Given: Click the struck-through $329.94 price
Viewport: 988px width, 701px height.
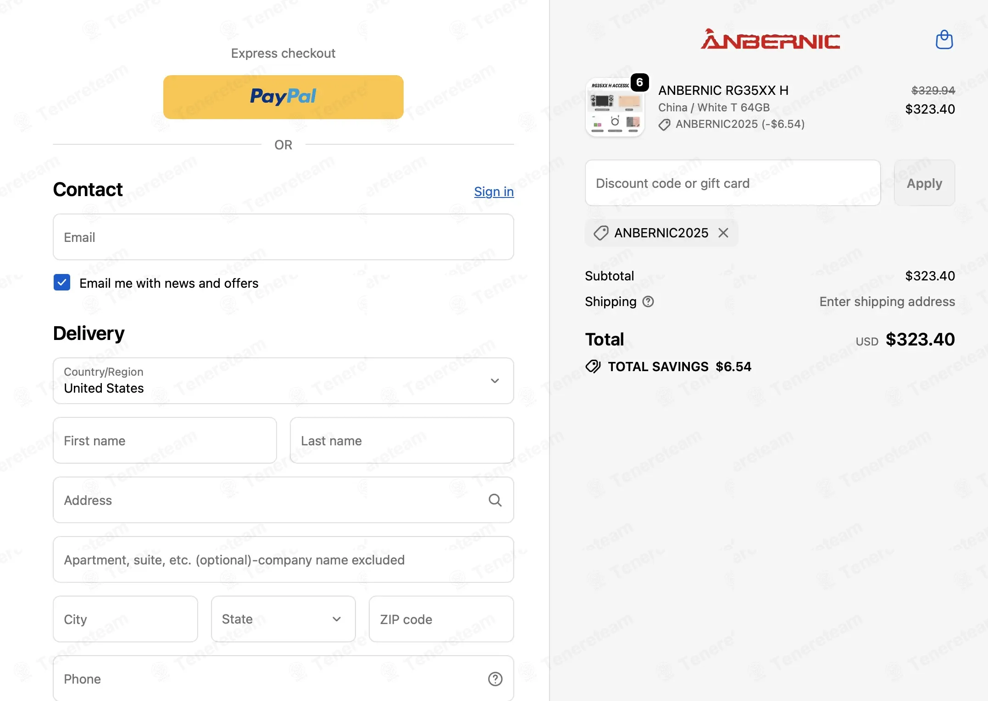Looking at the screenshot, I should point(933,90).
